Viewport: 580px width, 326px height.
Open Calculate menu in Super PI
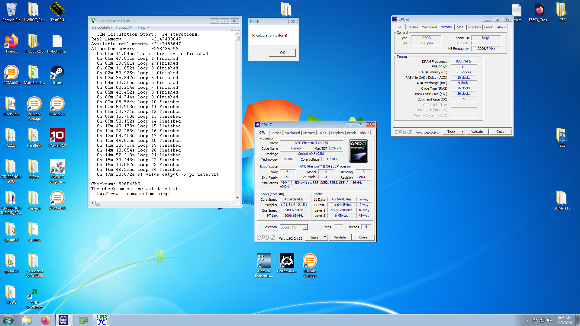(x=102, y=27)
